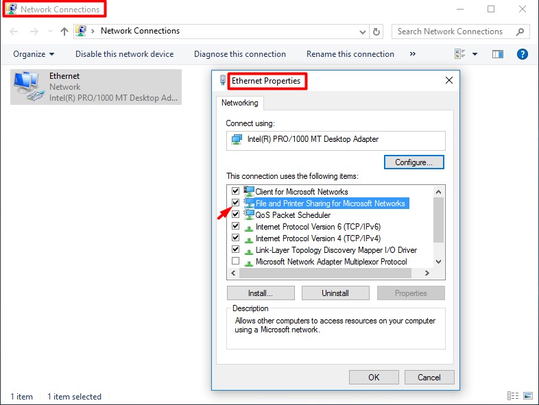The width and height of the screenshot is (539, 405).
Task: Click the Configure button
Action: tap(414, 162)
